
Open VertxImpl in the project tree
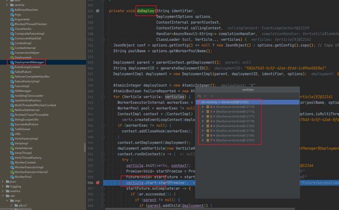21,143
